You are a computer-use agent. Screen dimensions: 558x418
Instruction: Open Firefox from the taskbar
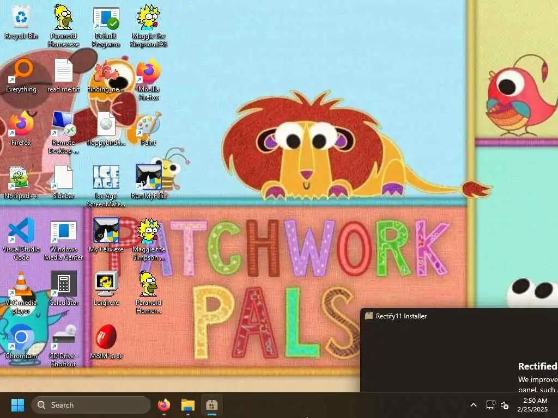coord(163,405)
